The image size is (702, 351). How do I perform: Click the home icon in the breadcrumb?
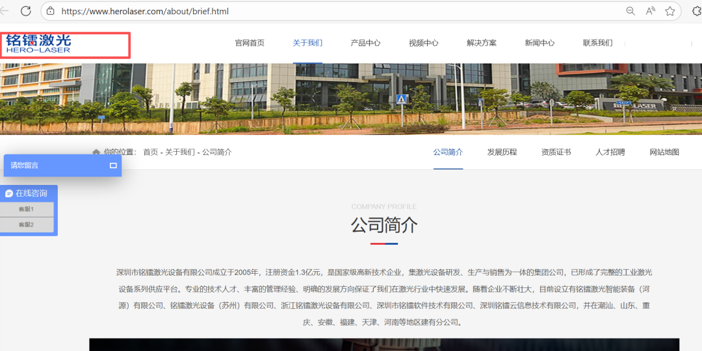click(x=96, y=152)
